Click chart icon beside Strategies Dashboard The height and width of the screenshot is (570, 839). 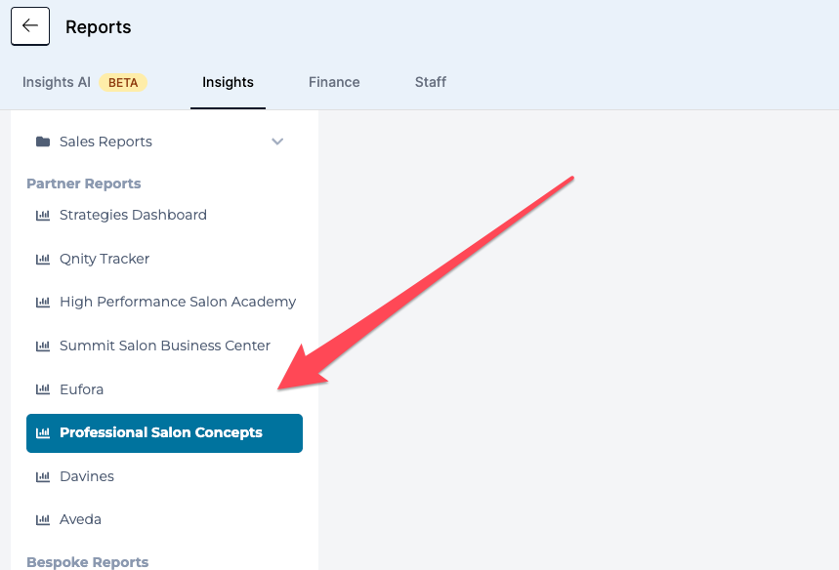pyautogui.click(x=43, y=215)
